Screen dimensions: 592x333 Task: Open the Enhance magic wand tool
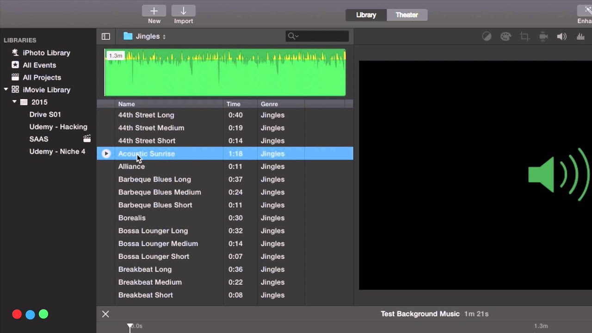pyautogui.click(x=585, y=11)
